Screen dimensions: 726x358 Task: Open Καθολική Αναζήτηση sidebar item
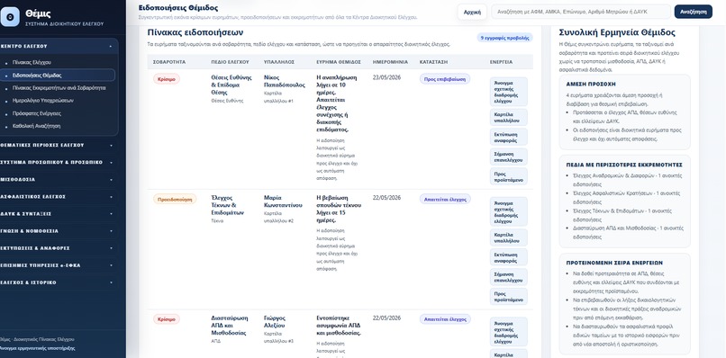tap(58, 126)
